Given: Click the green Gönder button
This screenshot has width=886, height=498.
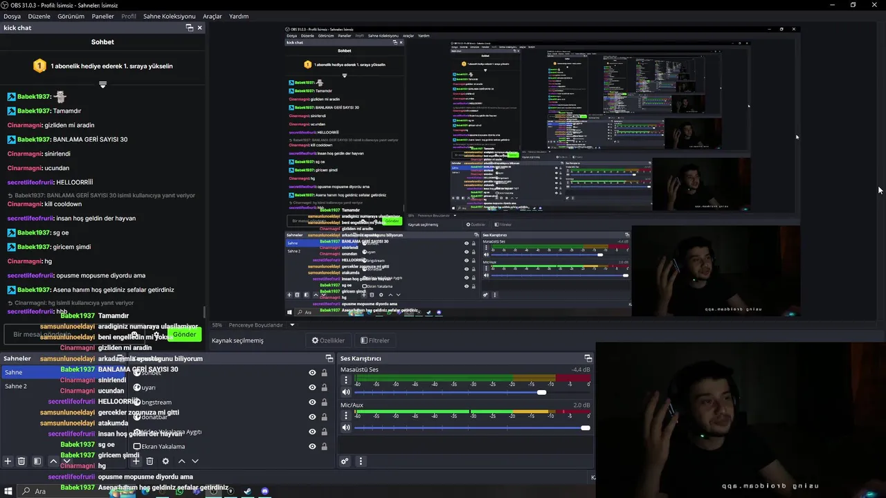Looking at the screenshot, I should (x=184, y=334).
